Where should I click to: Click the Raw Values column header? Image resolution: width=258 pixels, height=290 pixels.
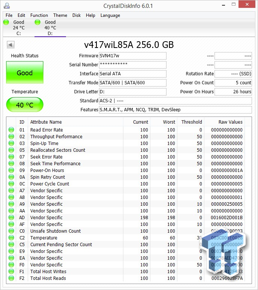[x=230, y=122]
